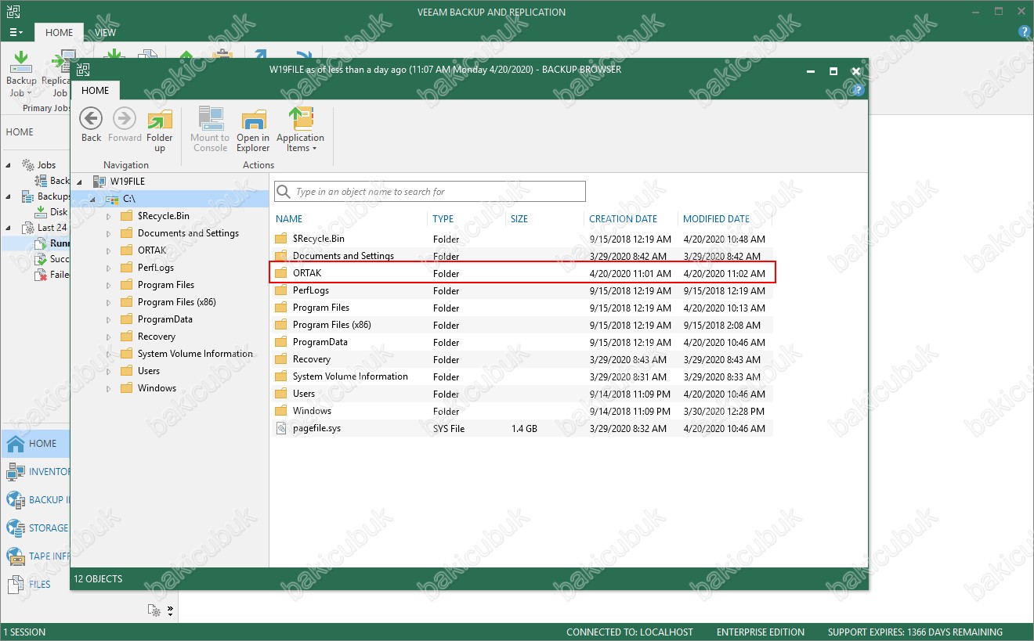The height and width of the screenshot is (641, 1034).
Task: Expand ORTAK in the folder tree
Action: (108, 250)
